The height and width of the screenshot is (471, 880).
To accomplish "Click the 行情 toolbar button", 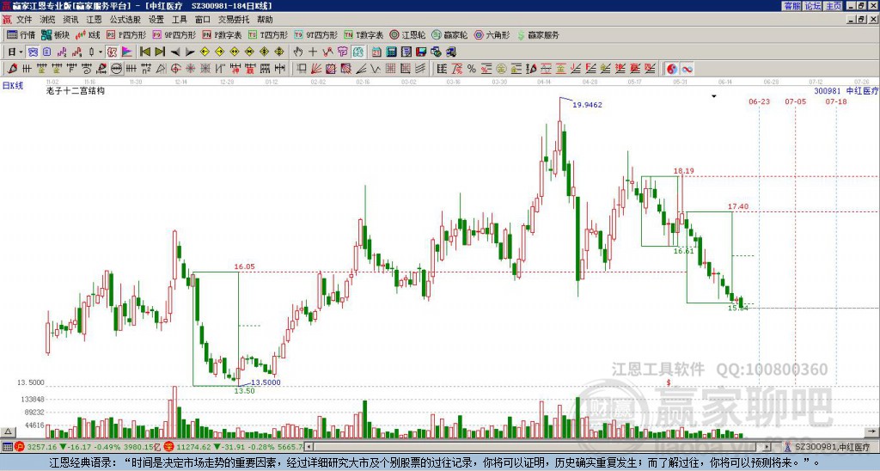I will pos(21,35).
